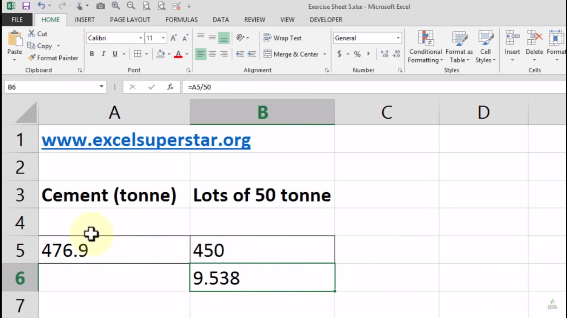567x318 pixels.
Task: Decrease the indent level
Action: click(x=240, y=54)
